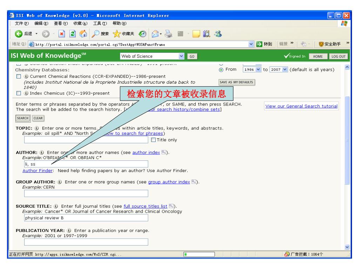Click the grey Forward arrow icon
The width and height of the screenshot is (359, 269).
tap(46, 34)
